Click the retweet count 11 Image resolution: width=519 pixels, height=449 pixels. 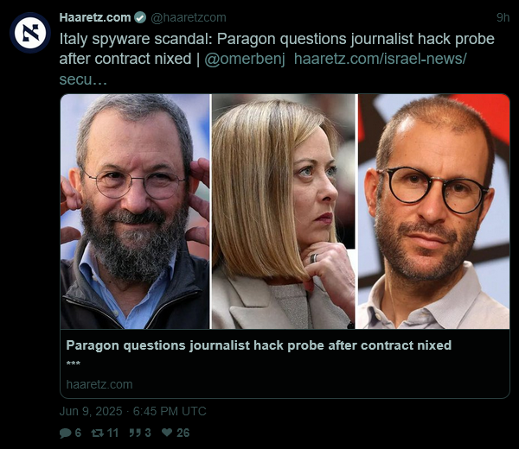pyautogui.click(x=112, y=433)
